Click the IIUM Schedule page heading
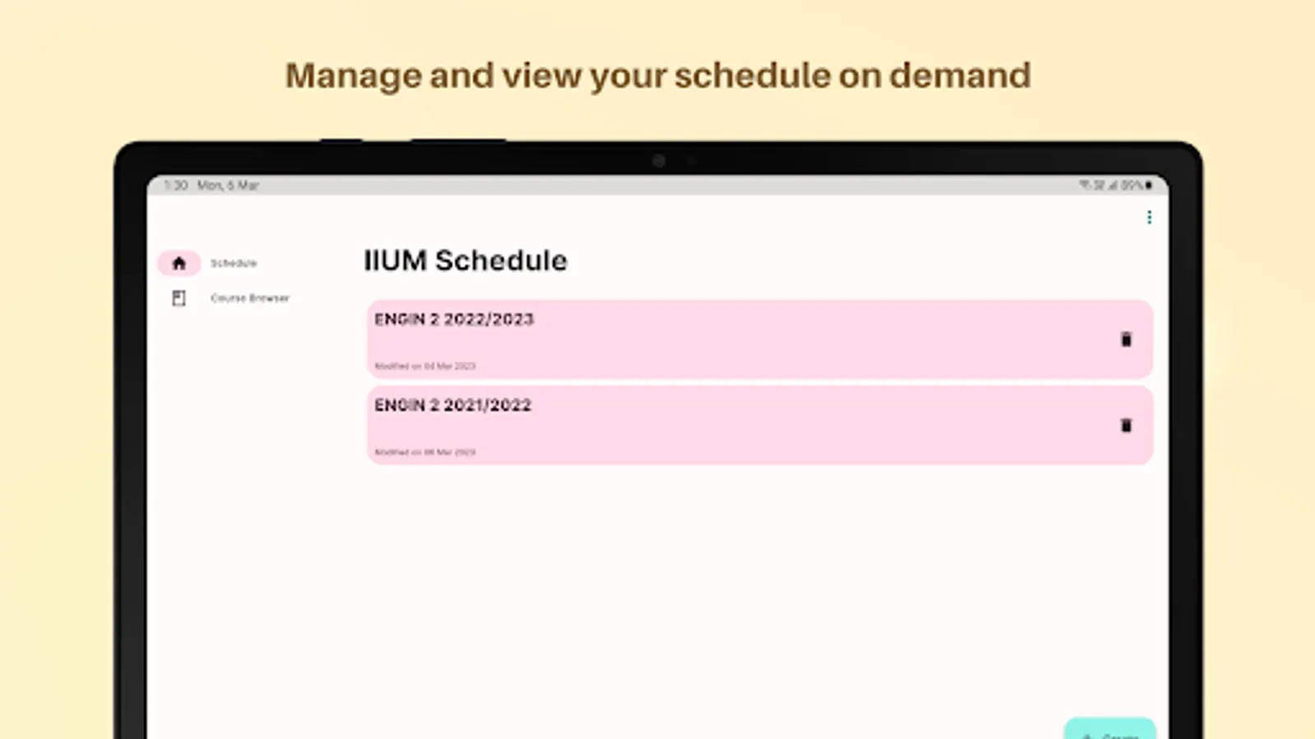1315x739 pixels. (465, 261)
